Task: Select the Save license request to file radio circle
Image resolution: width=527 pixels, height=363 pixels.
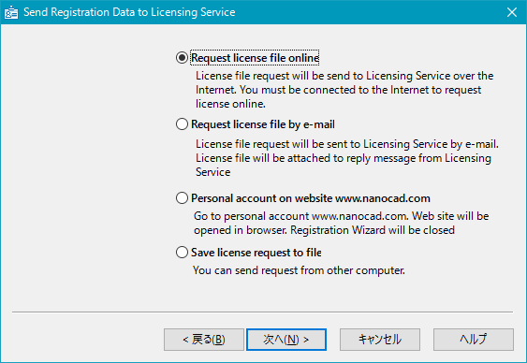Action: pyautogui.click(x=182, y=253)
